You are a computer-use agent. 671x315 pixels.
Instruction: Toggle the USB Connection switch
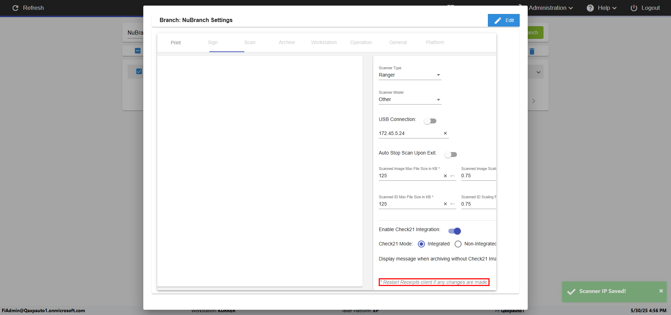pyautogui.click(x=430, y=121)
